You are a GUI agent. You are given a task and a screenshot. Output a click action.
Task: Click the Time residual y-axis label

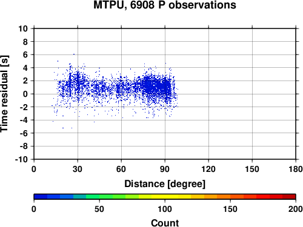(4, 94)
